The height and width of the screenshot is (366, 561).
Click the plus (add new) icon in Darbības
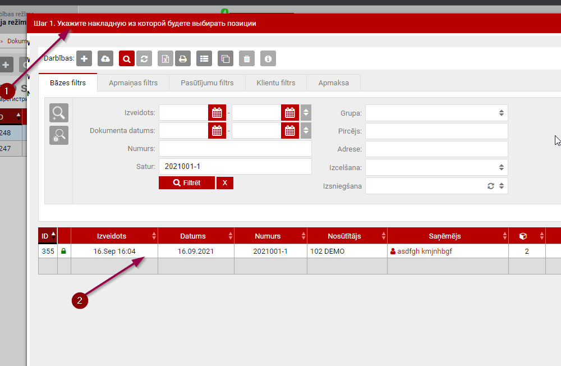(x=84, y=58)
